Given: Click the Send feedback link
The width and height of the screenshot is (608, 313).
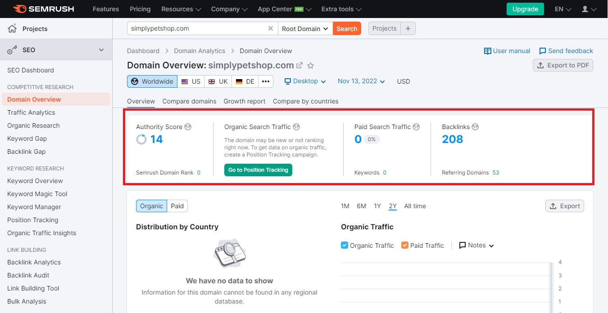Looking at the screenshot, I should coord(566,51).
